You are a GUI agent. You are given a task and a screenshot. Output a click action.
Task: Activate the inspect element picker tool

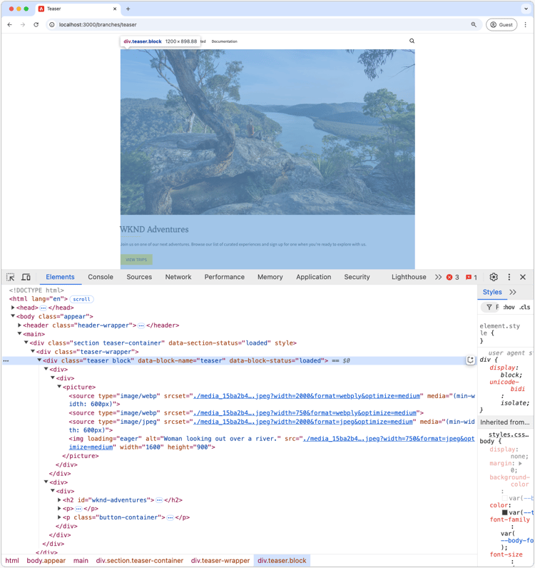pos(11,277)
